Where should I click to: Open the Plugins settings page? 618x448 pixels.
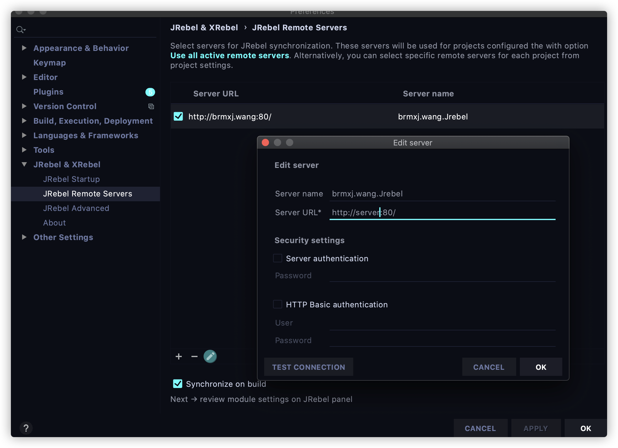48,92
